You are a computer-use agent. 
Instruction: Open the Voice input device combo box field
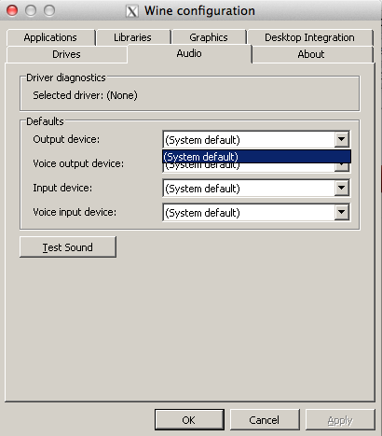(256, 212)
